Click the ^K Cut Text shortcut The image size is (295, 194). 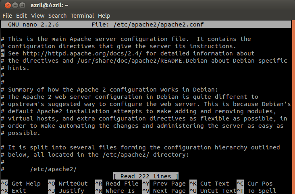[x=210, y=184]
